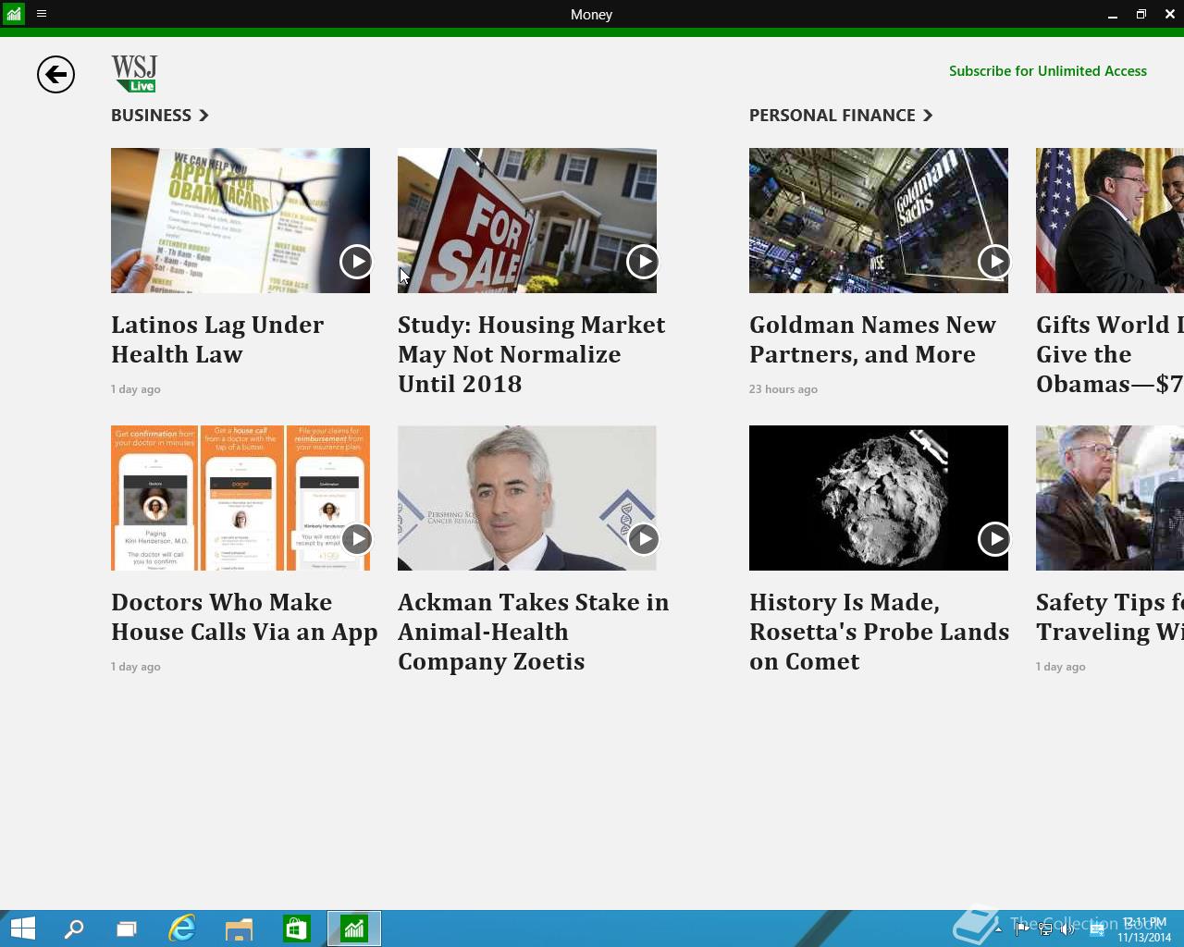Open the Obamas gifts video thumbnail
The width and height of the screenshot is (1184, 947).
pyautogui.click(x=1110, y=220)
